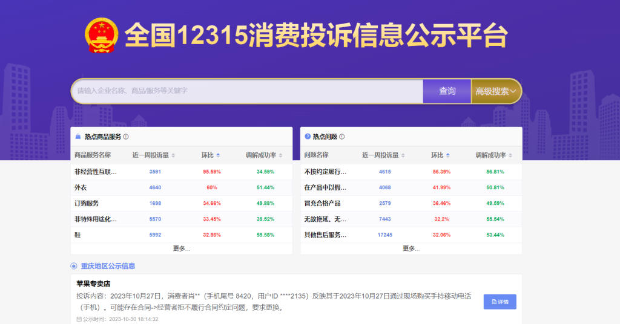Sort issues by 调解成功率 sort arrows
The width and height of the screenshot is (620, 324).
coord(510,155)
